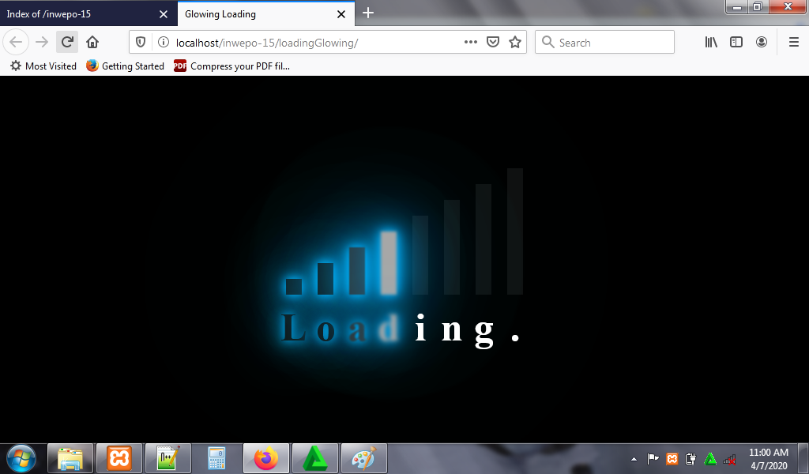Viewport: 809px width, 474px height.
Task: Show hidden system tray icons
Action: click(x=634, y=459)
